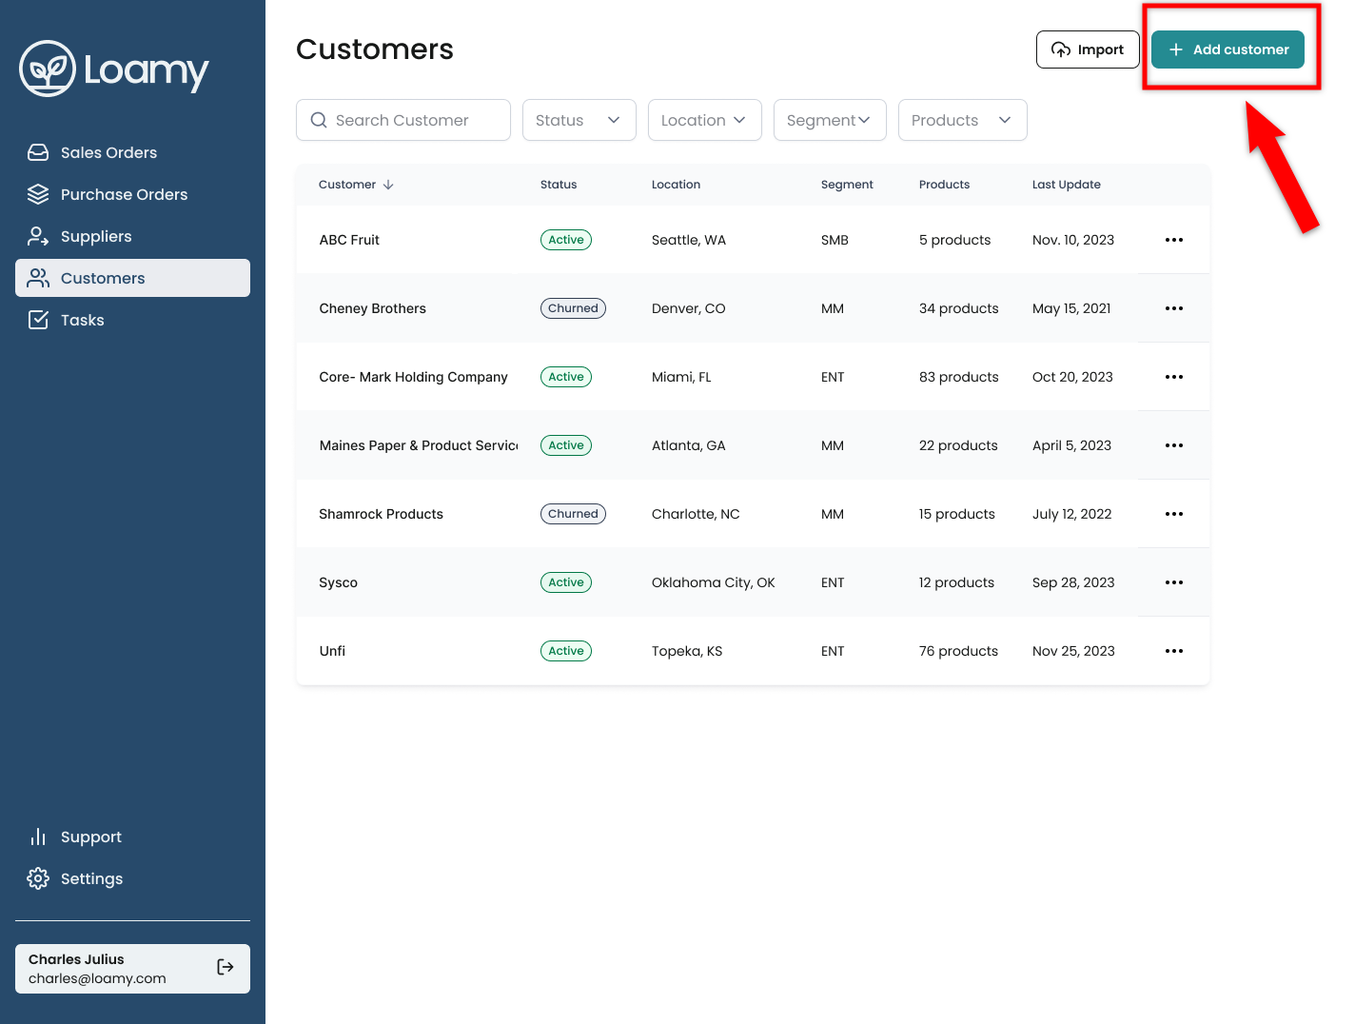Click the Products column header

click(944, 185)
